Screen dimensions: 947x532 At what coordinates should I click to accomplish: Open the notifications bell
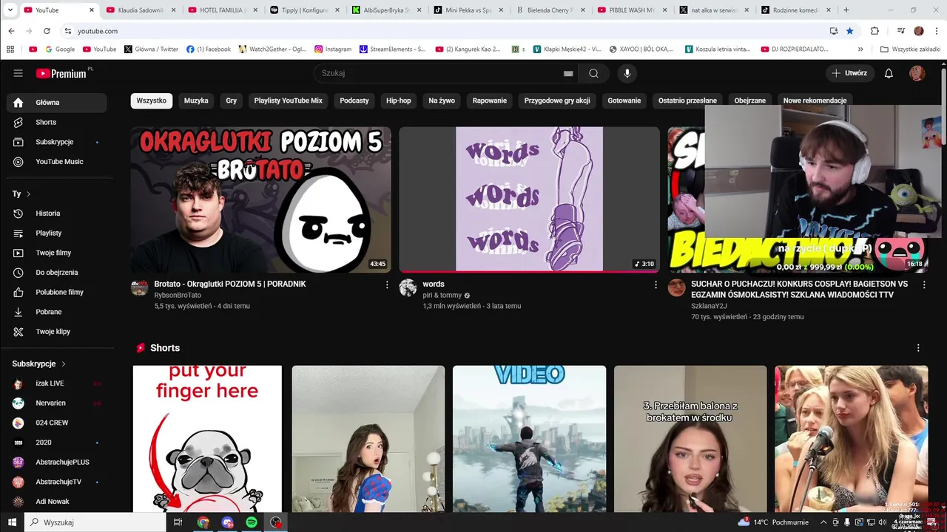coord(889,73)
